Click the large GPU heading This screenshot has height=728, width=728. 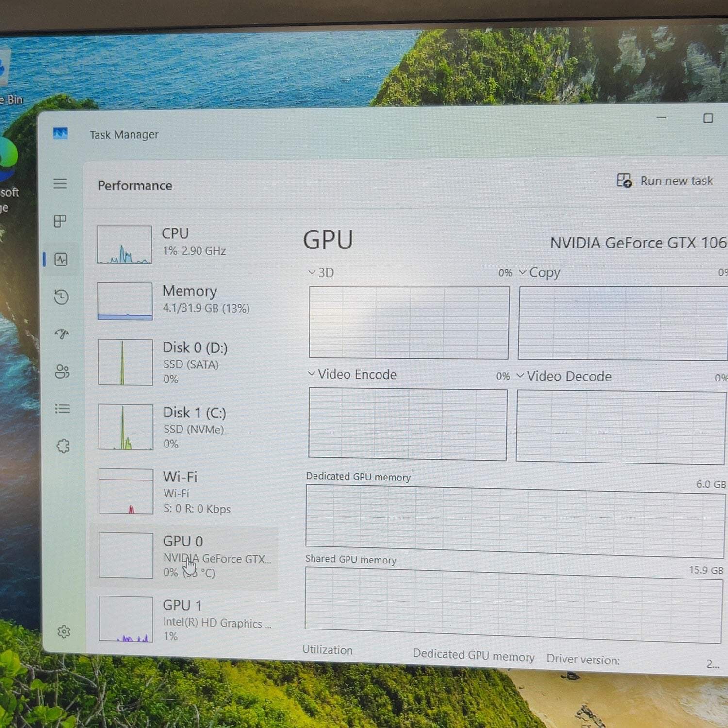[x=328, y=240]
